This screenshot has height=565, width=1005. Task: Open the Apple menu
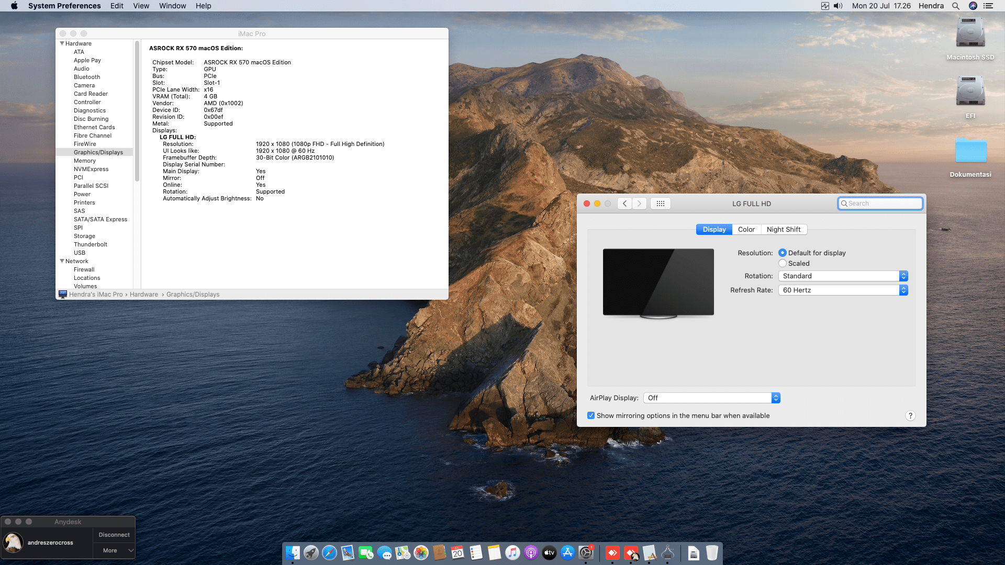tap(14, 6)
